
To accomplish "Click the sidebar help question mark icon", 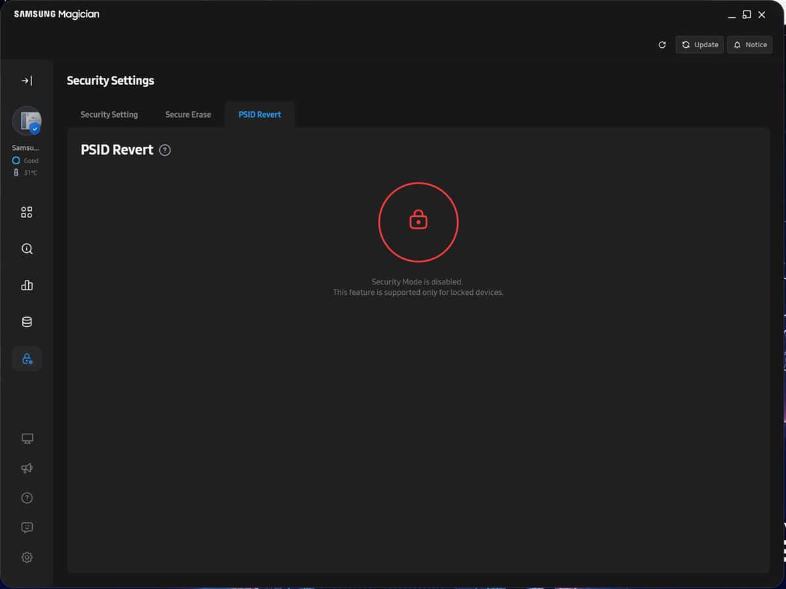I will 27,498.
